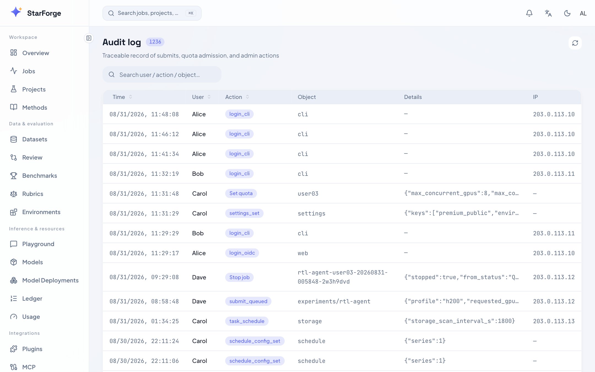Click the Rubrics scales icon
595x372 pixels.
(13, 194)
